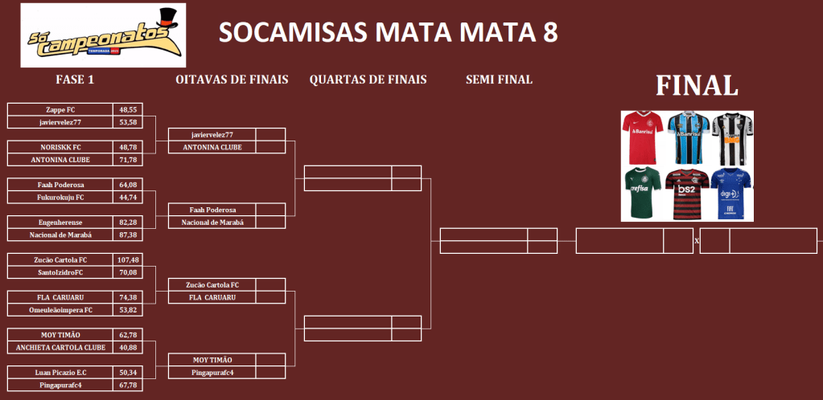Click SOCAMISAS MATA MATA 8 title
The image size is (823, 400).
389,33
